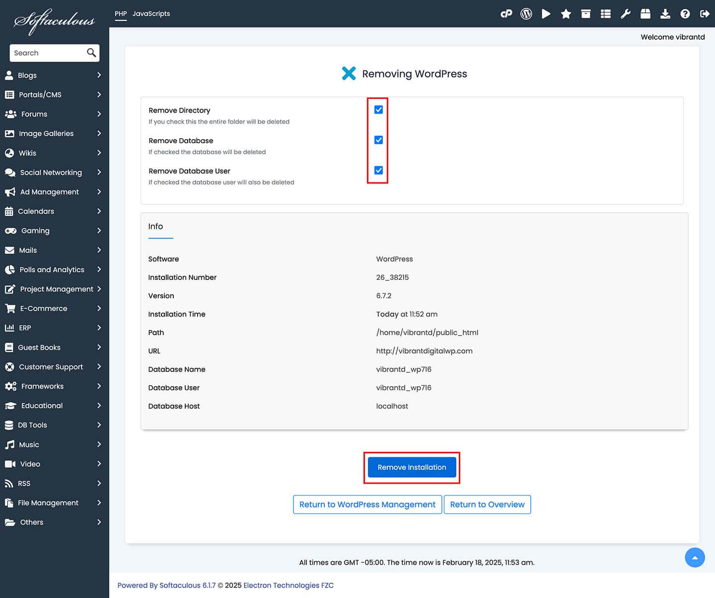Open the Guest Books category
This screenshot has width=715, height=598.
coord(55,347)
